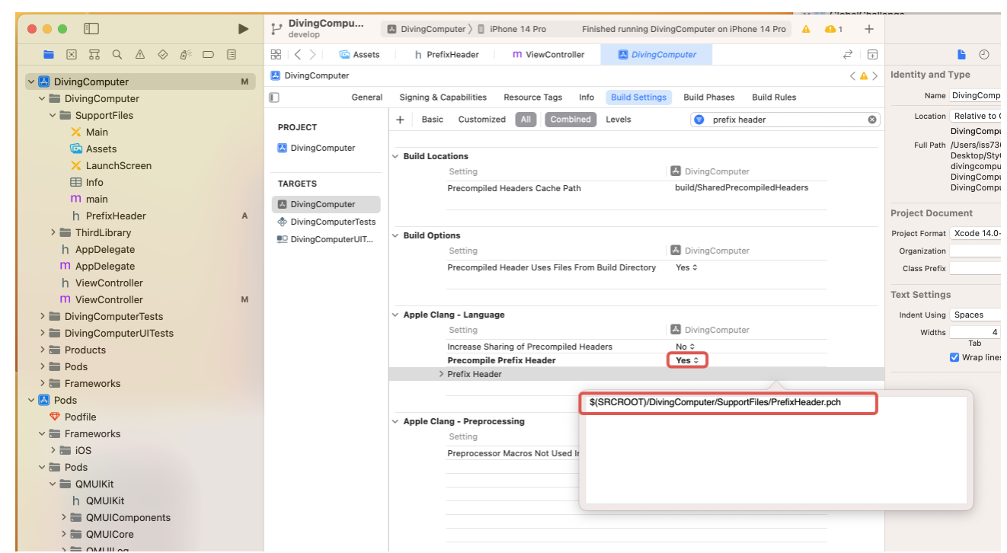
Task: Open the Issue navigator triangle icon
Action: click(x=140, y=55)
